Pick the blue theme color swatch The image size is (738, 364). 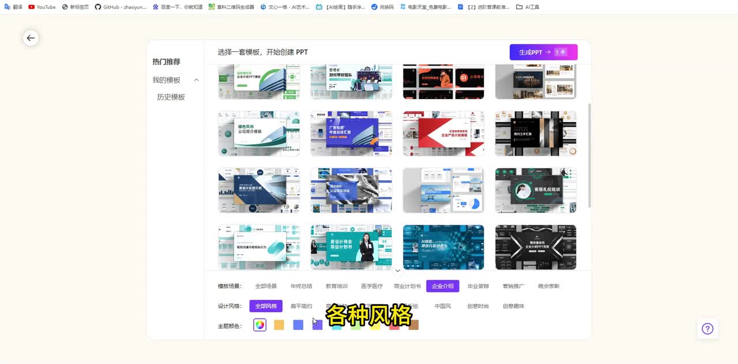[298, 325]
